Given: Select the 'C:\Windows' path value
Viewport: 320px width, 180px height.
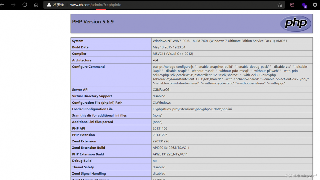Looking at the screenshot, I should (161, 103).
